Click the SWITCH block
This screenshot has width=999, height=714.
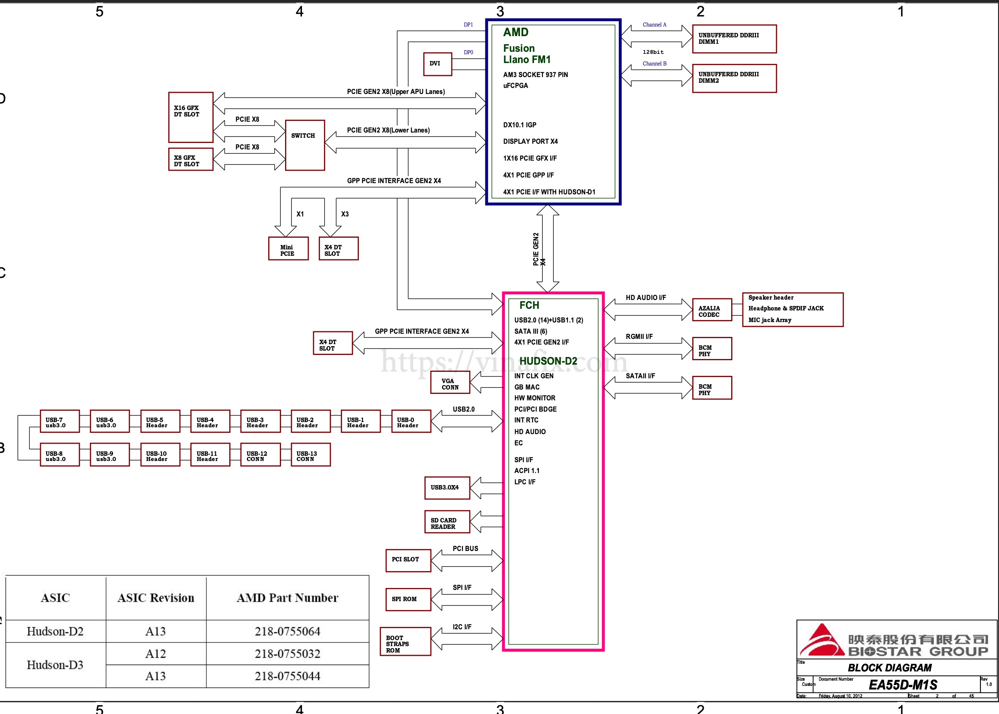coord(305,145)
